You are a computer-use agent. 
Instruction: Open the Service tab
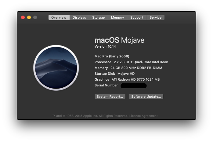coord(155,17)
